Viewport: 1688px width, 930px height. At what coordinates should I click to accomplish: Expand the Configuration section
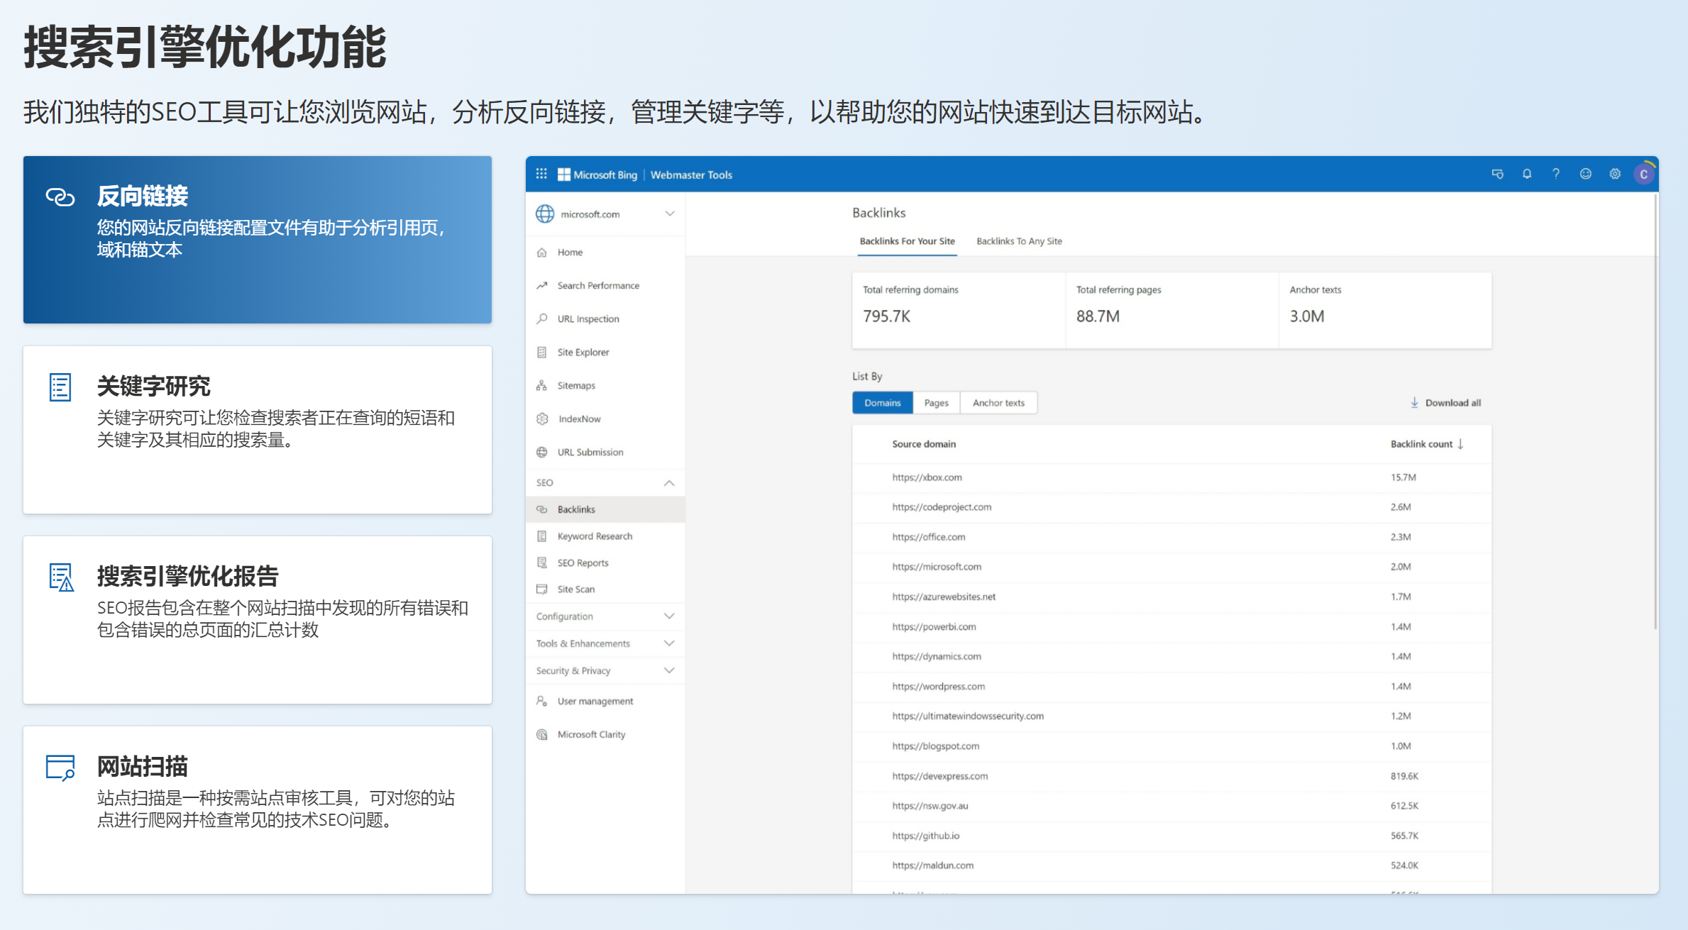point(605,616)
